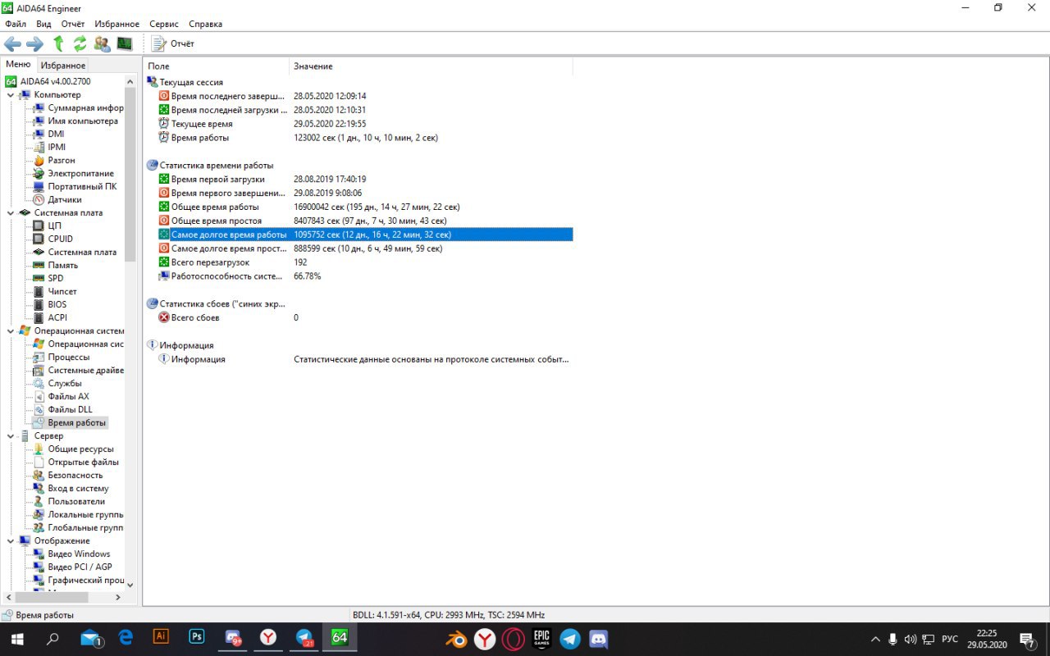
Task: Open the Отчёт menu in menu bar
Action: [x=73, y=24]
